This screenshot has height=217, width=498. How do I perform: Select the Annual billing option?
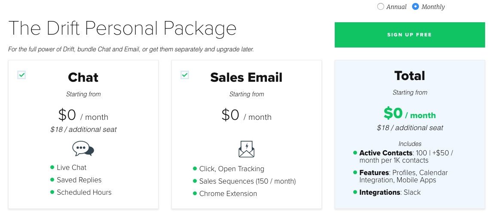point(381,6)
